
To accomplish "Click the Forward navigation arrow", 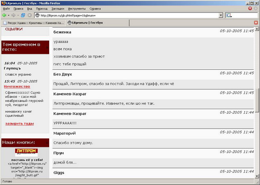I will [13, 15].
